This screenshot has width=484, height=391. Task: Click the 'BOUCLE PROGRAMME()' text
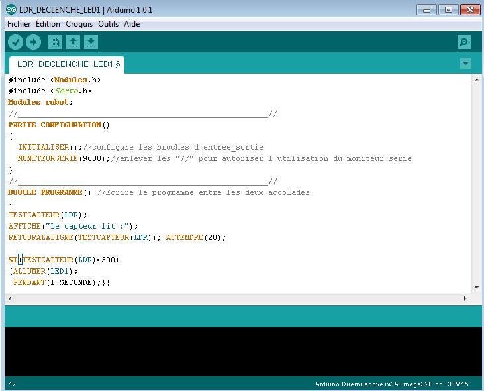50,192
